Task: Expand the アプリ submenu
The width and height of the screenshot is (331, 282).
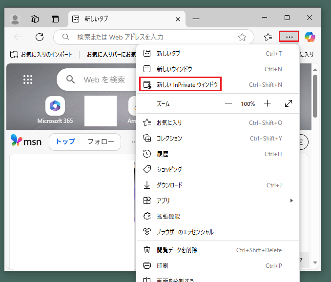Action: (x=218, y=201)
